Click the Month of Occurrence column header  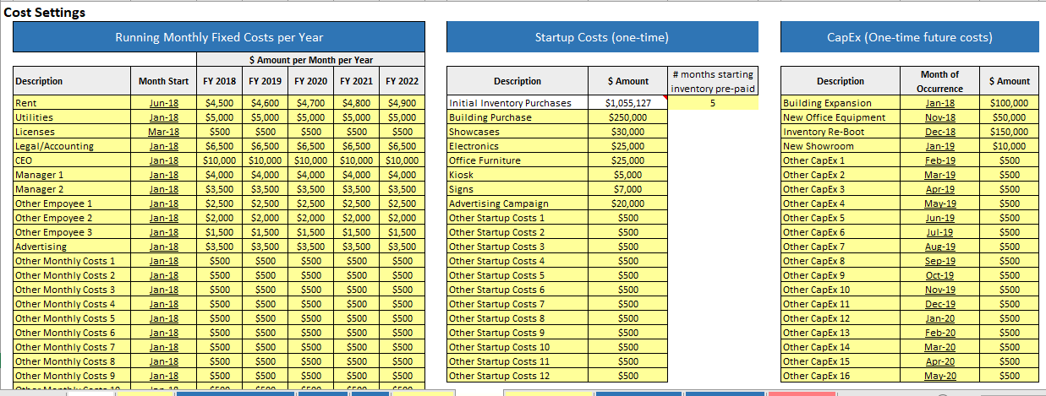(939, 81)
